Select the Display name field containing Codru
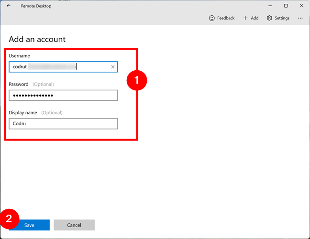310x239 pixels. 63,124
